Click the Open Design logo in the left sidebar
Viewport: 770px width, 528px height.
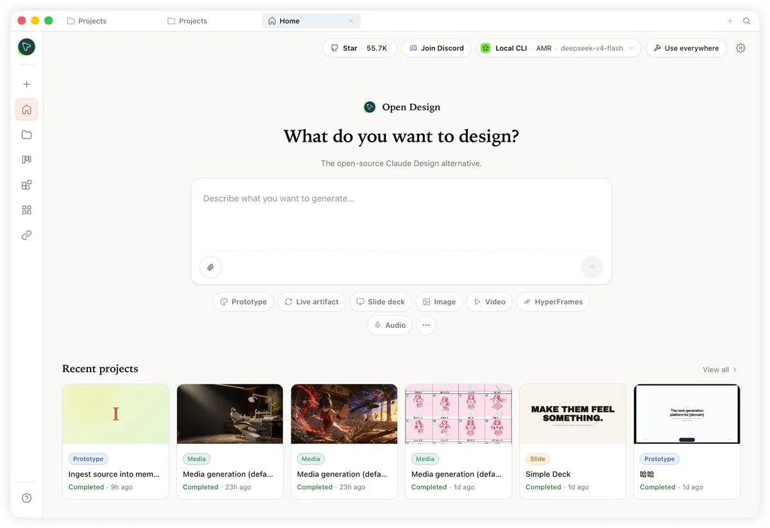pyautogui.click(x=26, y=47)
